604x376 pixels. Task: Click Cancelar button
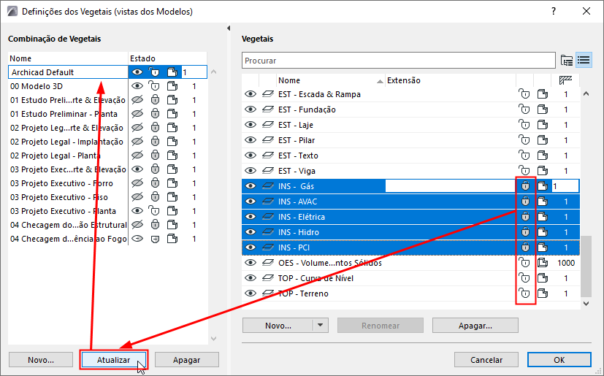(486, 360)
